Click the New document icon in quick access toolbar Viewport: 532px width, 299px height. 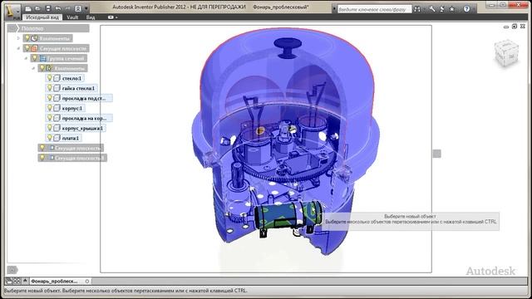pos(28,8)
